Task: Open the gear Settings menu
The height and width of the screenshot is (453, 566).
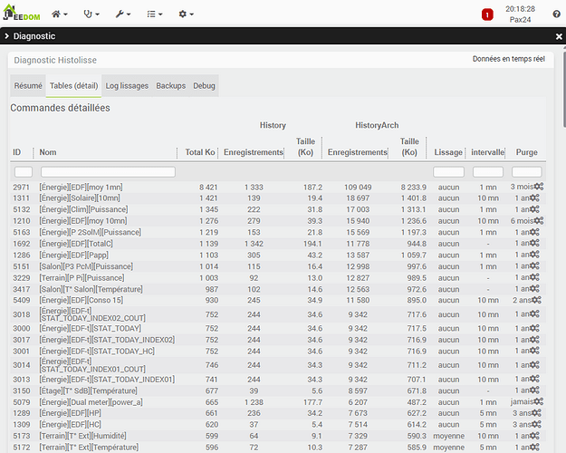Action: (x=186, y=14)
